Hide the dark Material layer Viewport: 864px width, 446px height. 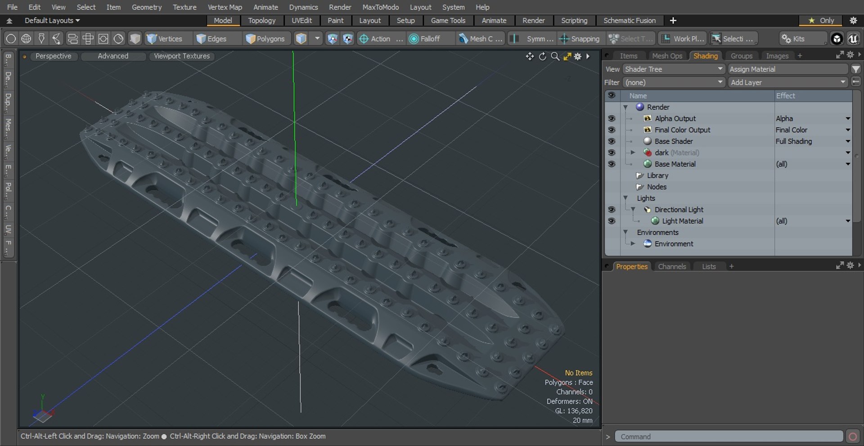(x=612, y=153)
